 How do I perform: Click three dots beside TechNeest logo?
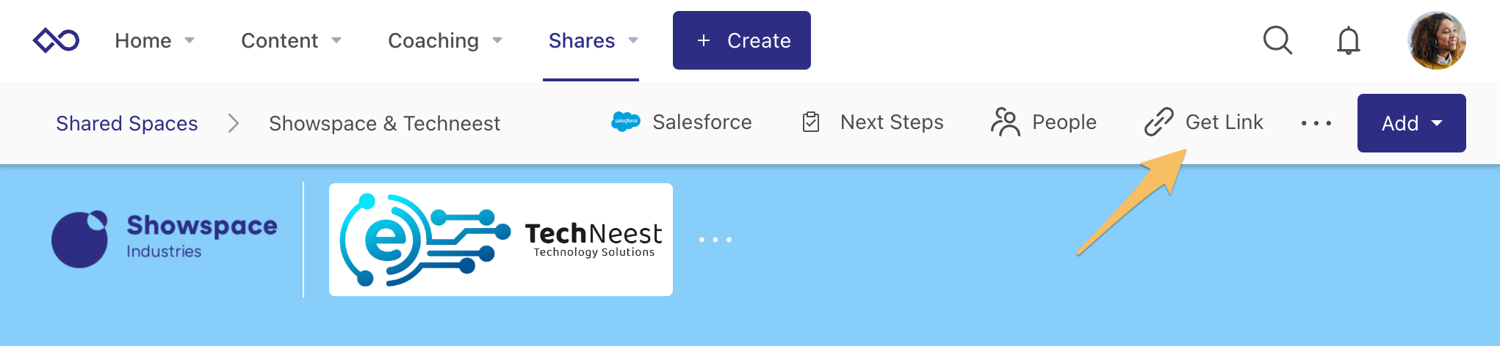715,240
